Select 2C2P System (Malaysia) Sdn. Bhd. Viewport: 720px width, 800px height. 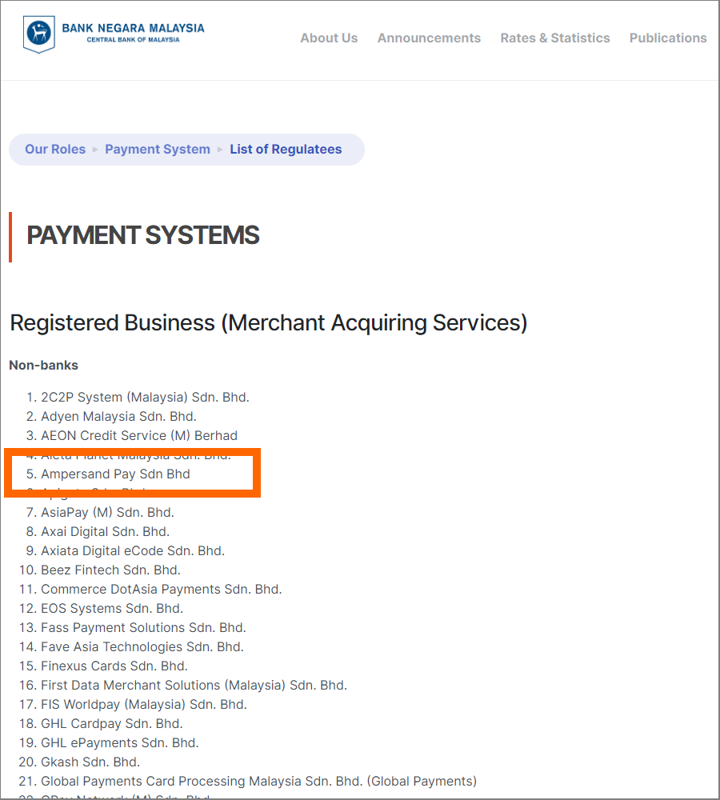(145, 398)
